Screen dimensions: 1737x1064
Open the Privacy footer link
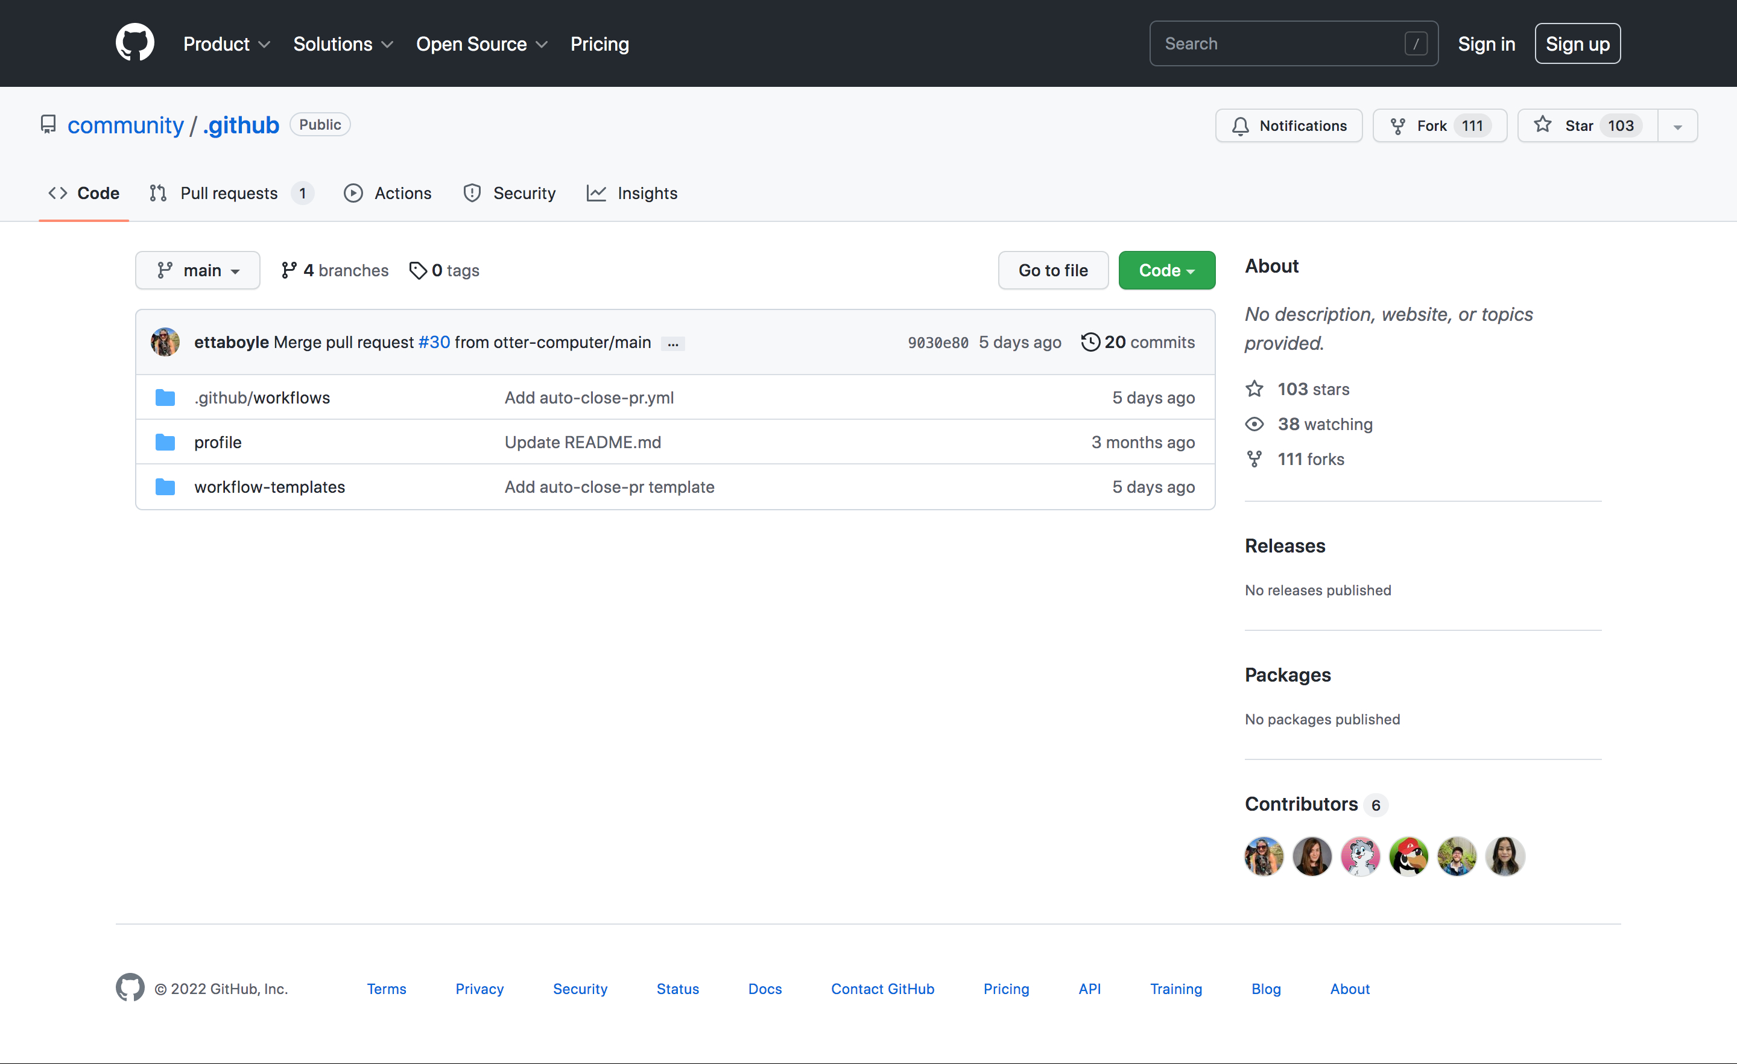(x=479, y=989)
